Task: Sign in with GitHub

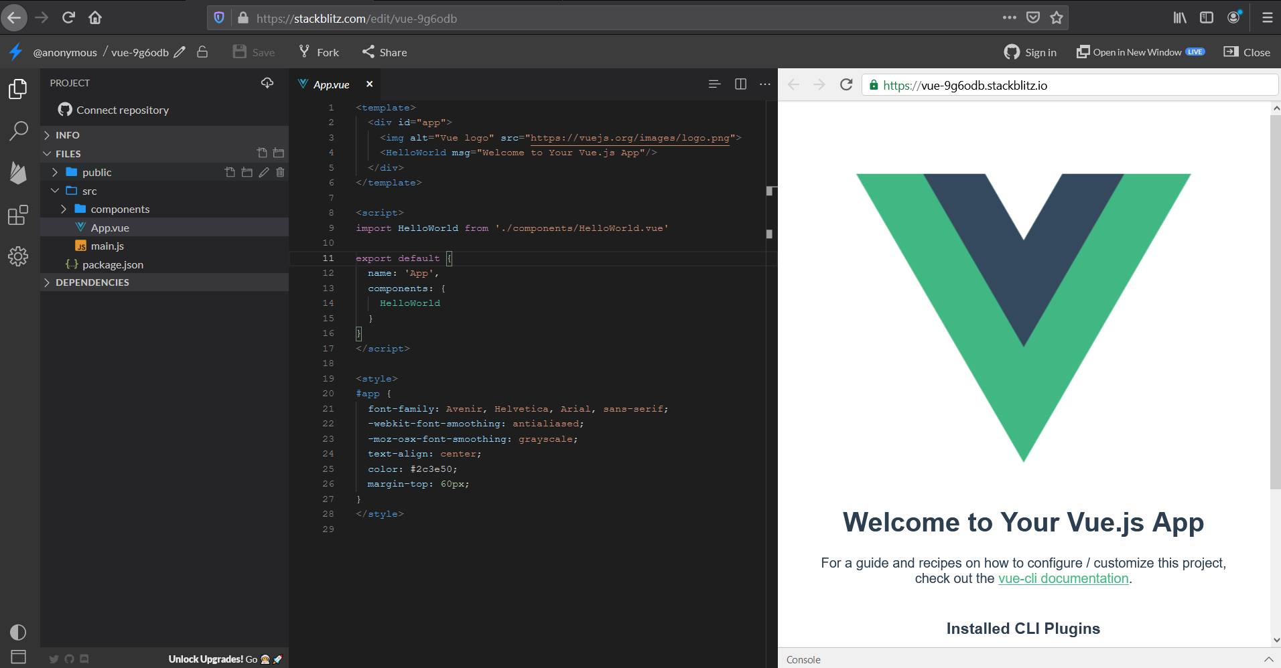Action: pos(1030,52)
